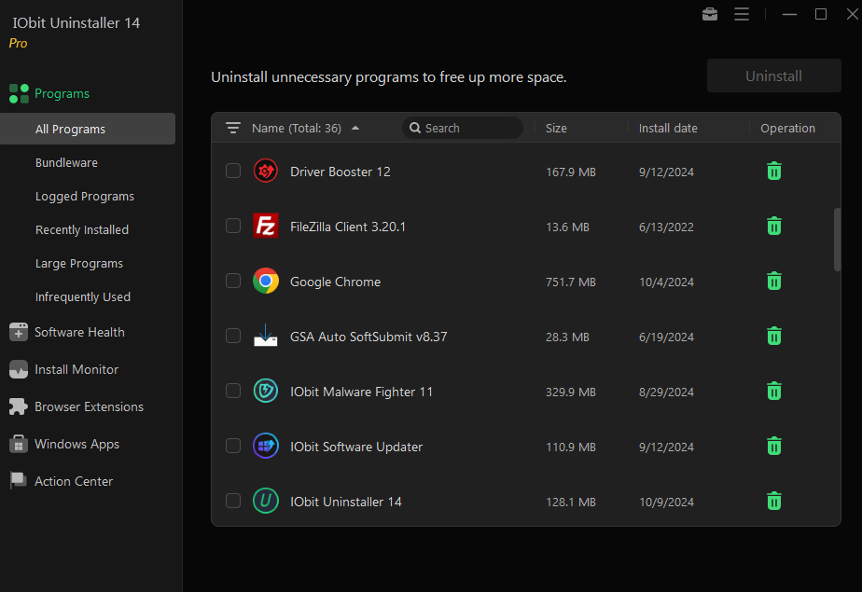The height and width of the screenshot is (592, 862).
Task: Focus the Search programs field
Action: tap(463, 128)
